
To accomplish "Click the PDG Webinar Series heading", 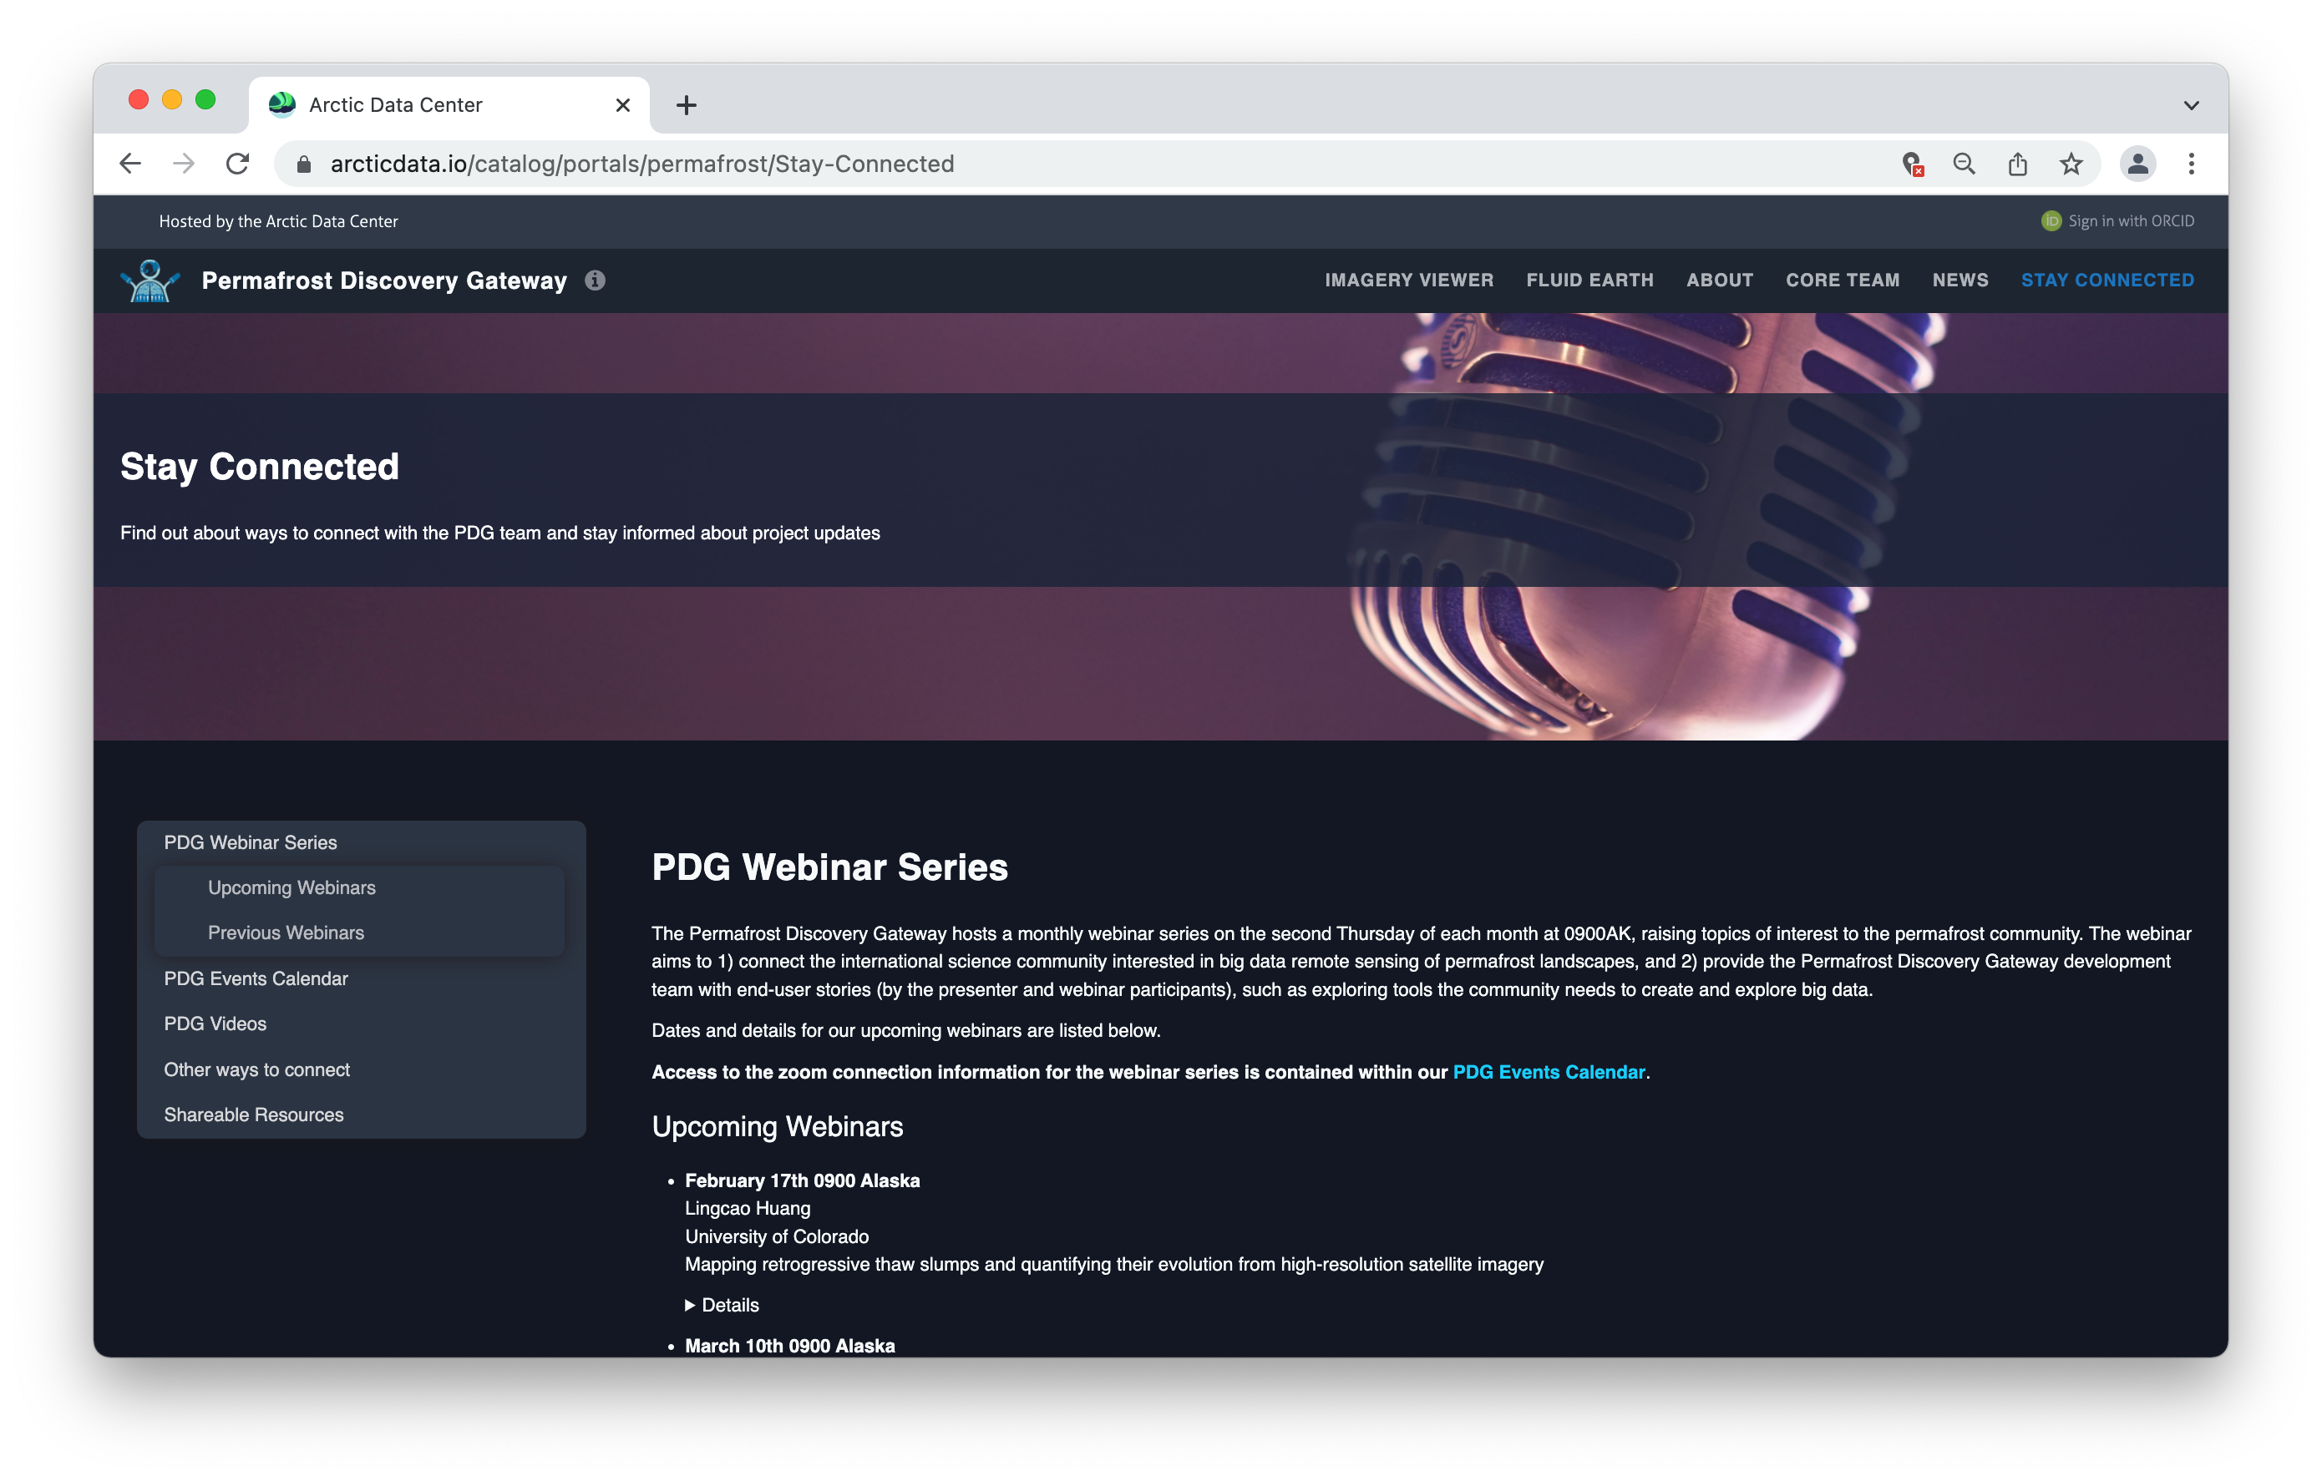I will click(829, 867).
